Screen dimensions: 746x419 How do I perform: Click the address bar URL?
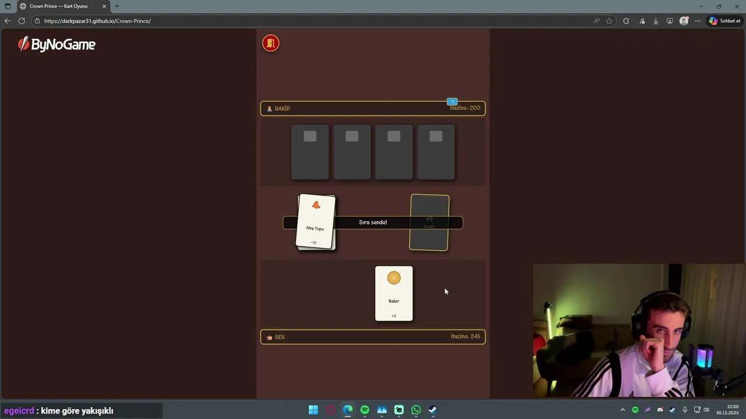coord(97,21)
